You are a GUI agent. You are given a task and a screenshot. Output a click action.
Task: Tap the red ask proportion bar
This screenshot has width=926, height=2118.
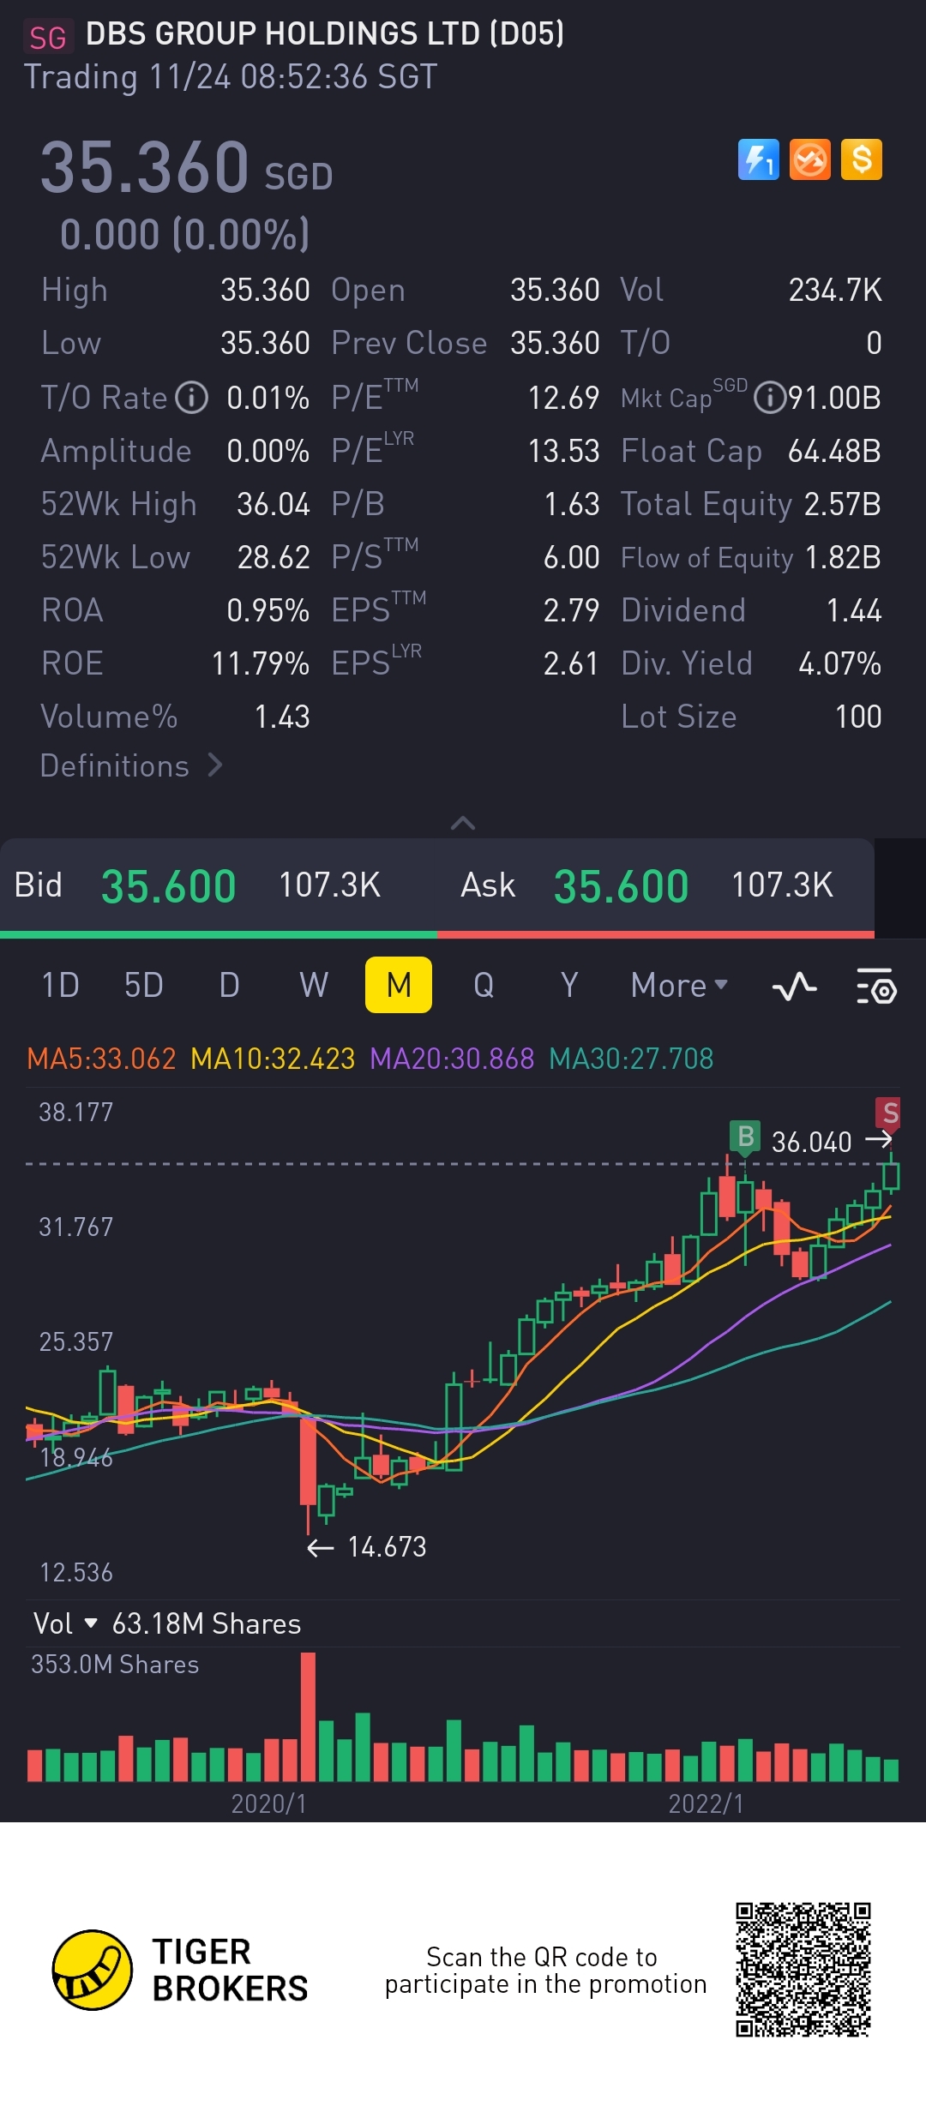tap(656, 934)
